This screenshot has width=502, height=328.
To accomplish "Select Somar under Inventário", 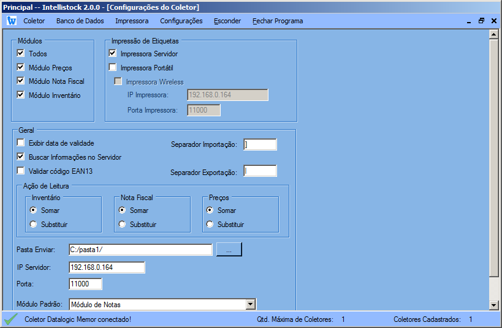I will (x=33, y=210).
